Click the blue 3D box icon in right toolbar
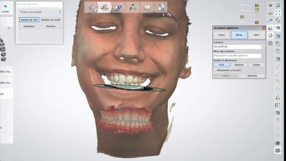Image resolution: width=286 pixels, height=161 pixels. 278,113
